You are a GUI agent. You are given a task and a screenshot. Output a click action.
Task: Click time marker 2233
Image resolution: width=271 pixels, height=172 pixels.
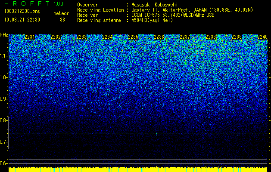tap(81, 37)
